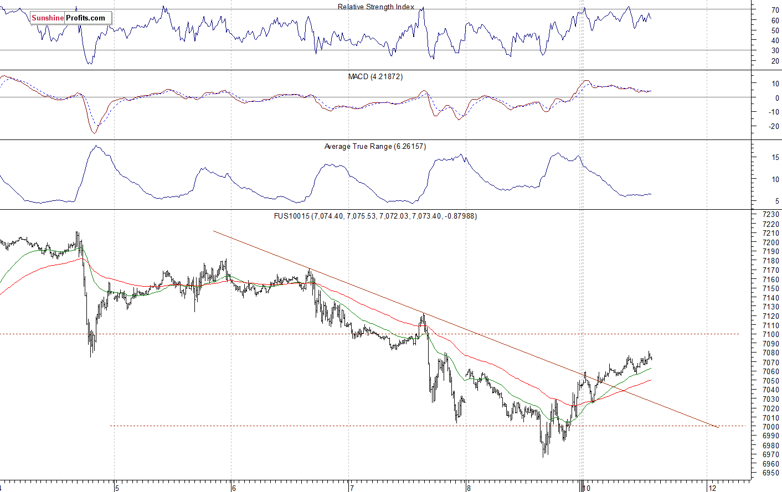Click the date label 7 on the time axis
Viewport: 782px width, 492px height.
tap(352, 488)
